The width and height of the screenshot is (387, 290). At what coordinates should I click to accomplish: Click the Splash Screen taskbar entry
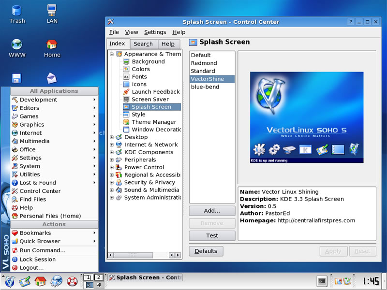[145, 277]
